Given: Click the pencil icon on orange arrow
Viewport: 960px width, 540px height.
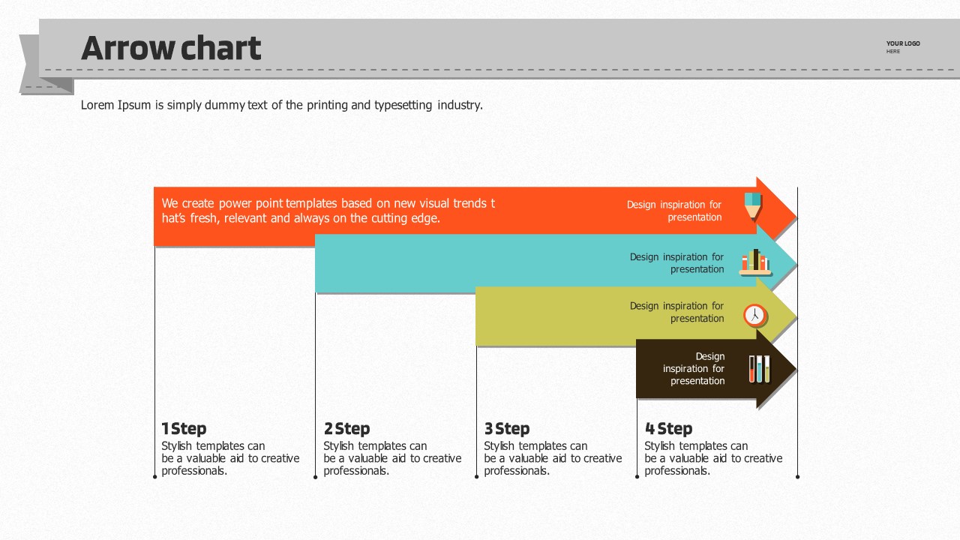Looking at the screenshot, I should coord(753,205).
